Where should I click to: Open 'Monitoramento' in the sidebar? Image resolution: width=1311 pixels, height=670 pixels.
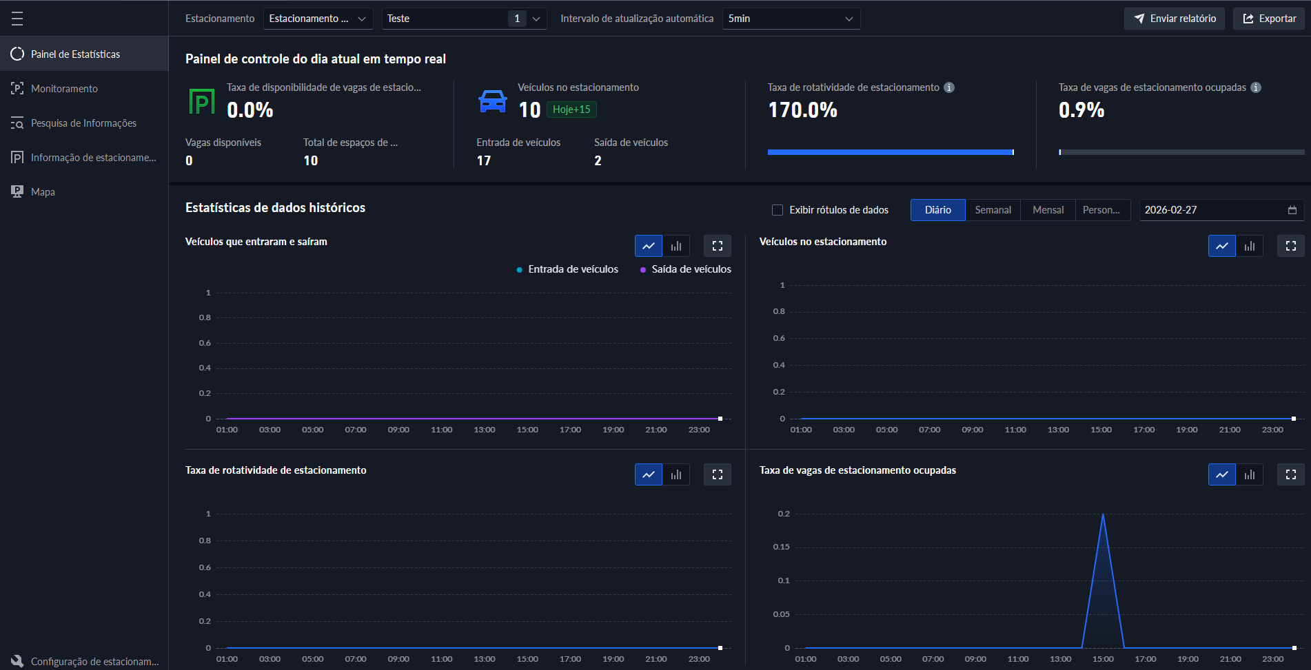(64, 89)
